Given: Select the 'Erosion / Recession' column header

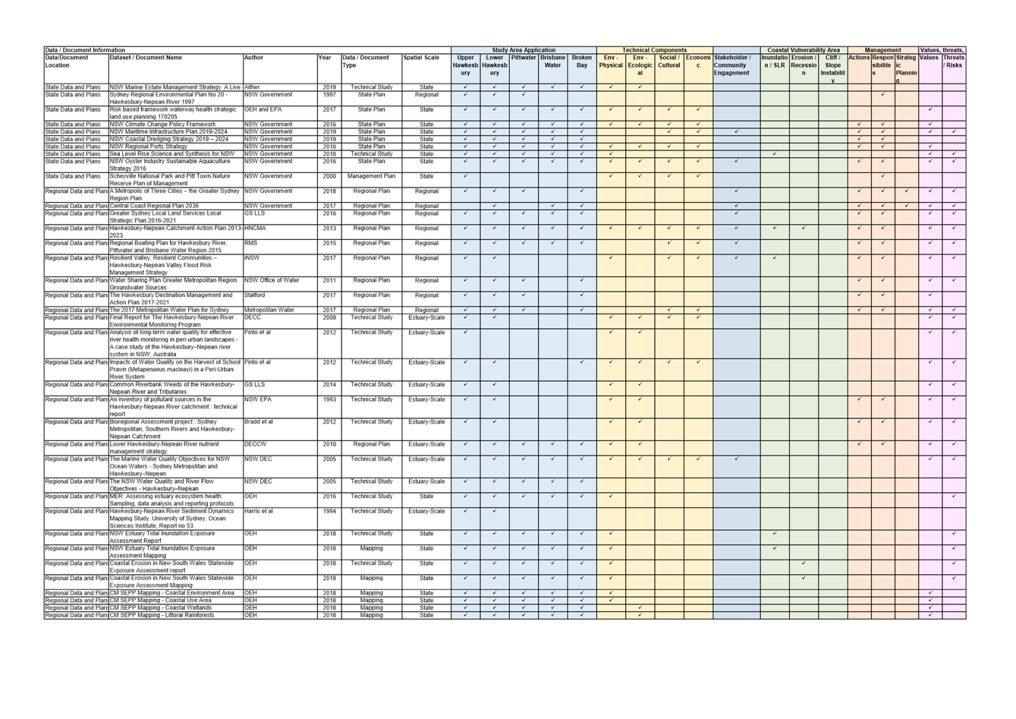Looking at the screenshot, I should point(804,68).
